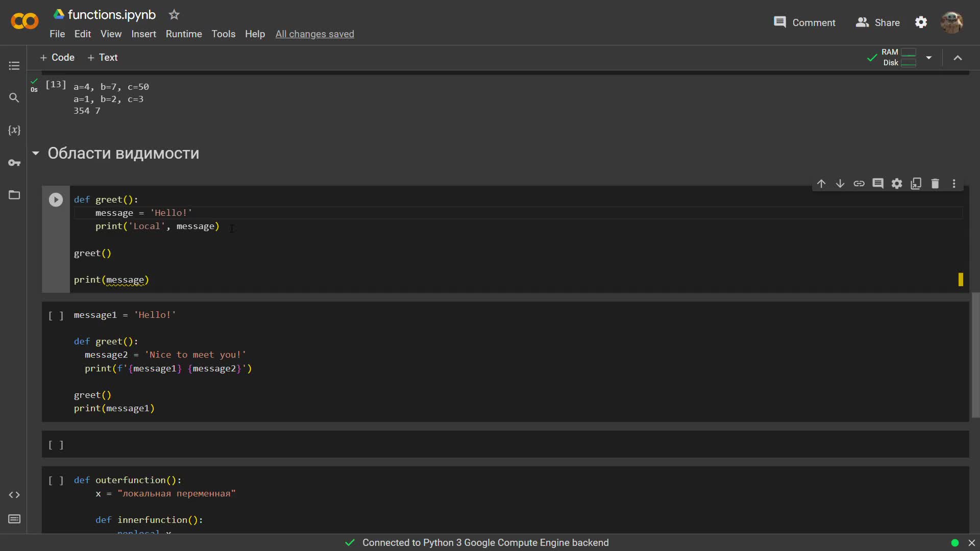Open the find and replace panel
This screenshot has height=551, width=980.
tap(14, 97)
